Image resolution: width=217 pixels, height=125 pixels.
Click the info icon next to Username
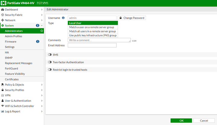(x=63, y=18)
